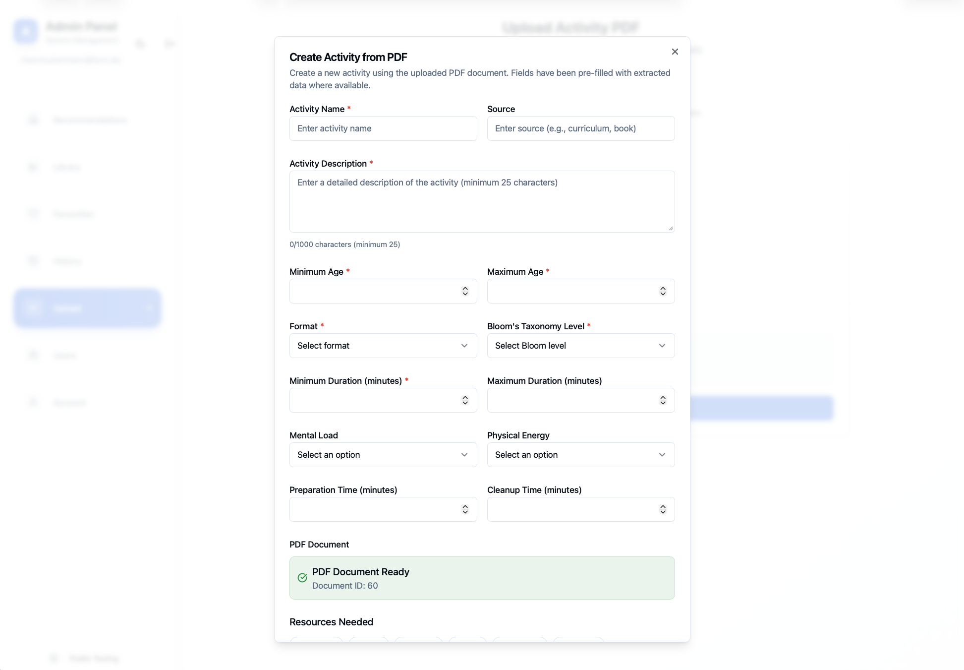Screen dimensions: 964x670
Task: Click the description textarea resize handle
Action: [671, 228]
